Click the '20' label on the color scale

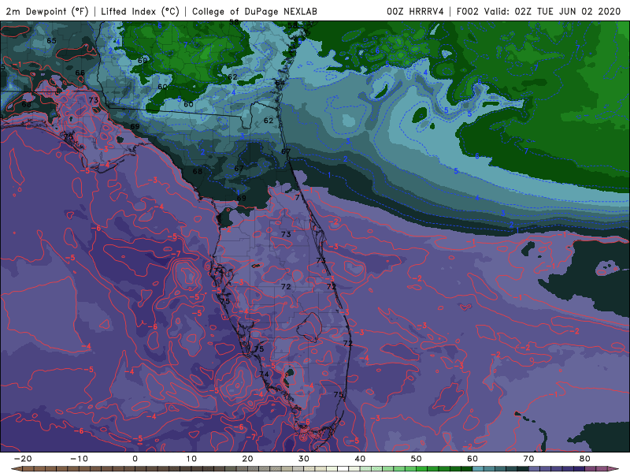(x=247, y=459)
